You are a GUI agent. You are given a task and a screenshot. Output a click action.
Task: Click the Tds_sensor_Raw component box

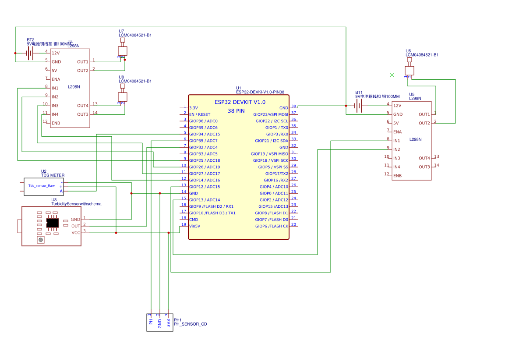pos(41,186)
